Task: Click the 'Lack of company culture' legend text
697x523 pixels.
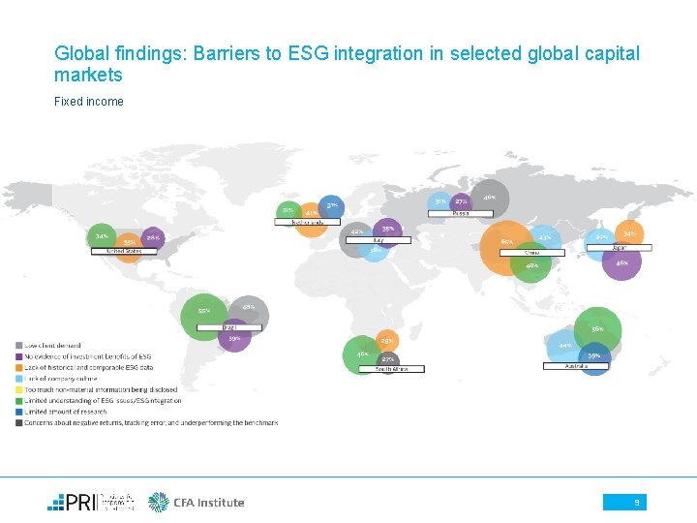Action: pos(60,379)
